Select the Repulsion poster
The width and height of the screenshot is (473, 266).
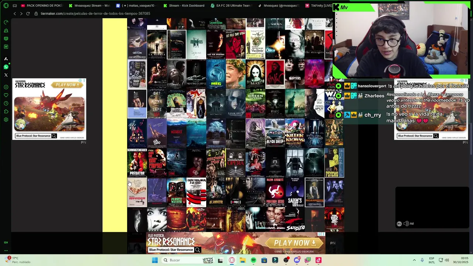[137, 192]
